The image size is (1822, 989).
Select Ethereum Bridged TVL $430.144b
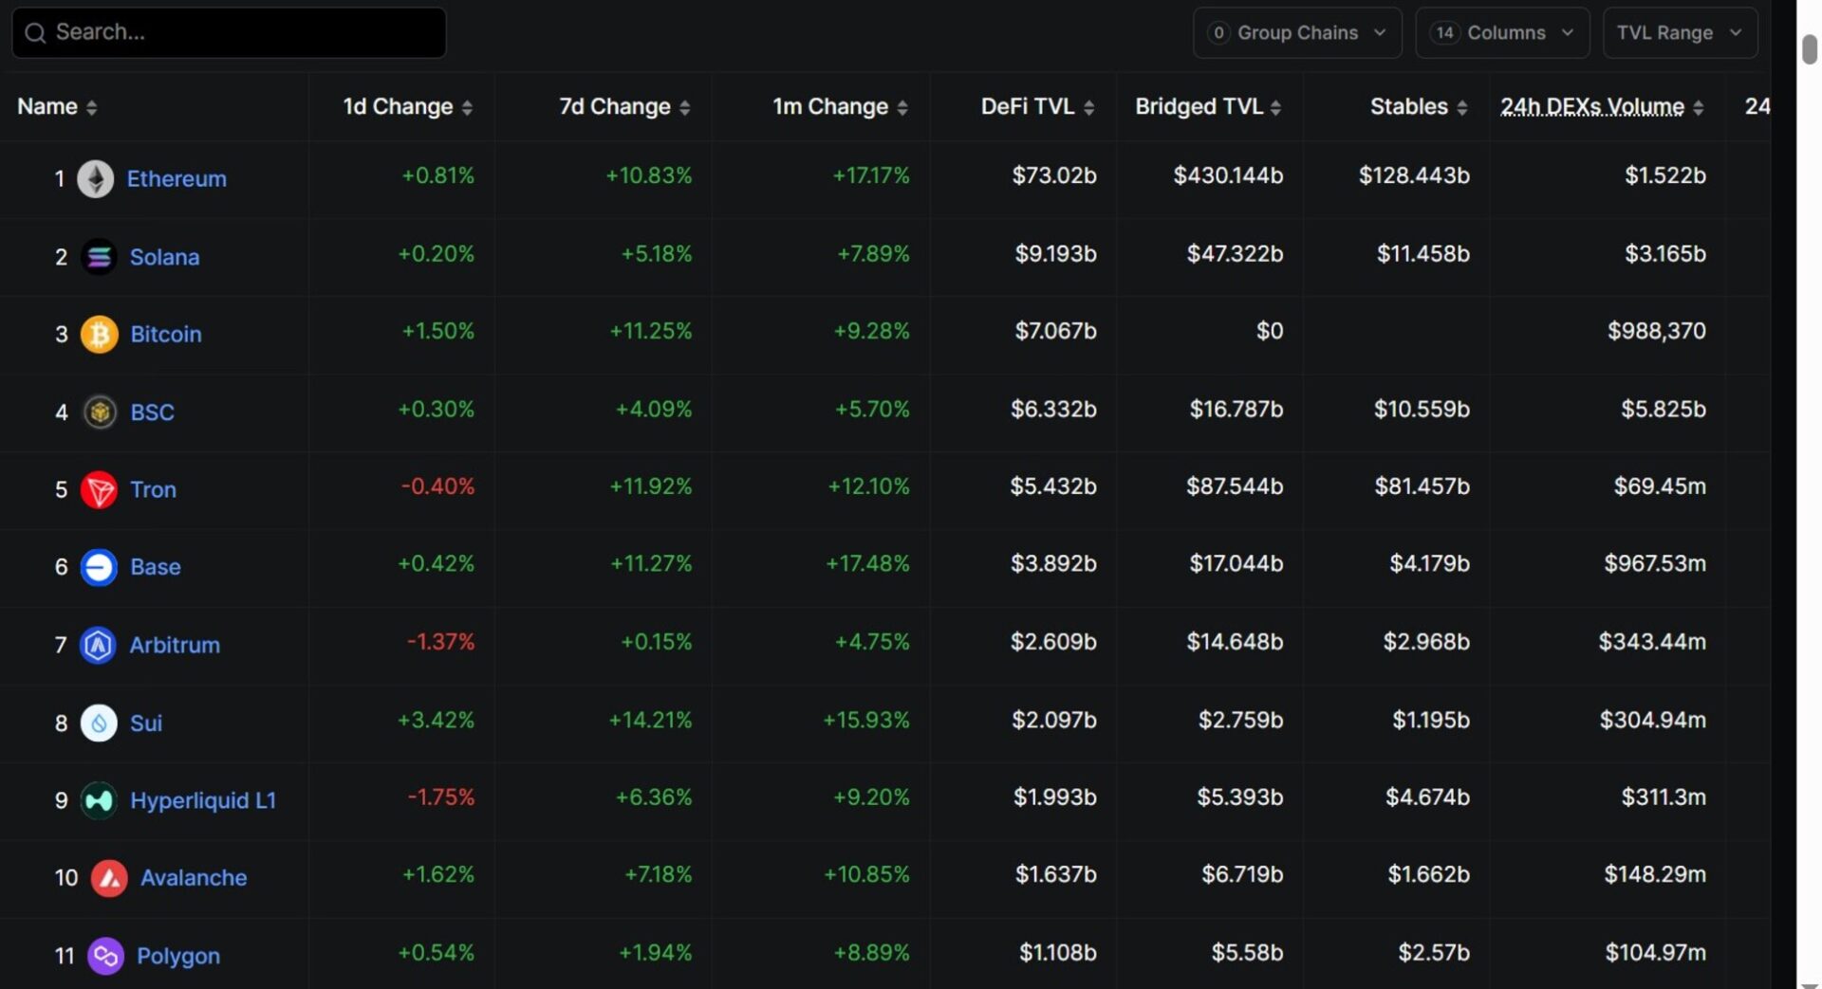point(1228,175)
